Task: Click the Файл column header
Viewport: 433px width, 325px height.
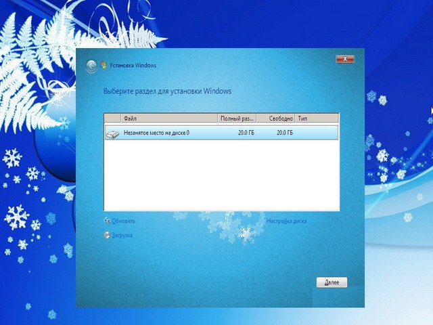Action: pyautogui.click(x=169, y=118)
